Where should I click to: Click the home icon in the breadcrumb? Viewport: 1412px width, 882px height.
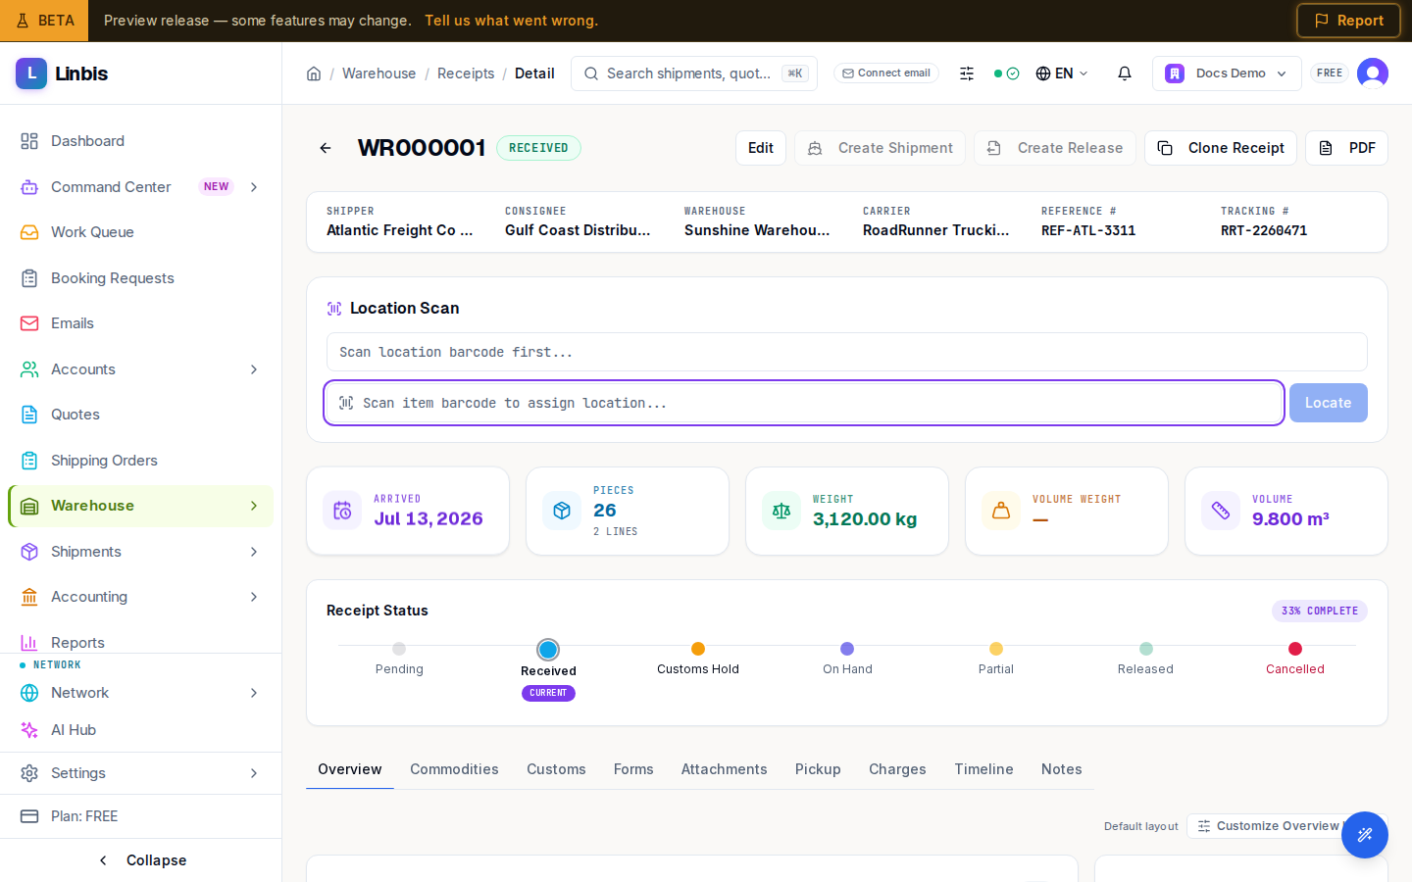click(x=314, y=73)
